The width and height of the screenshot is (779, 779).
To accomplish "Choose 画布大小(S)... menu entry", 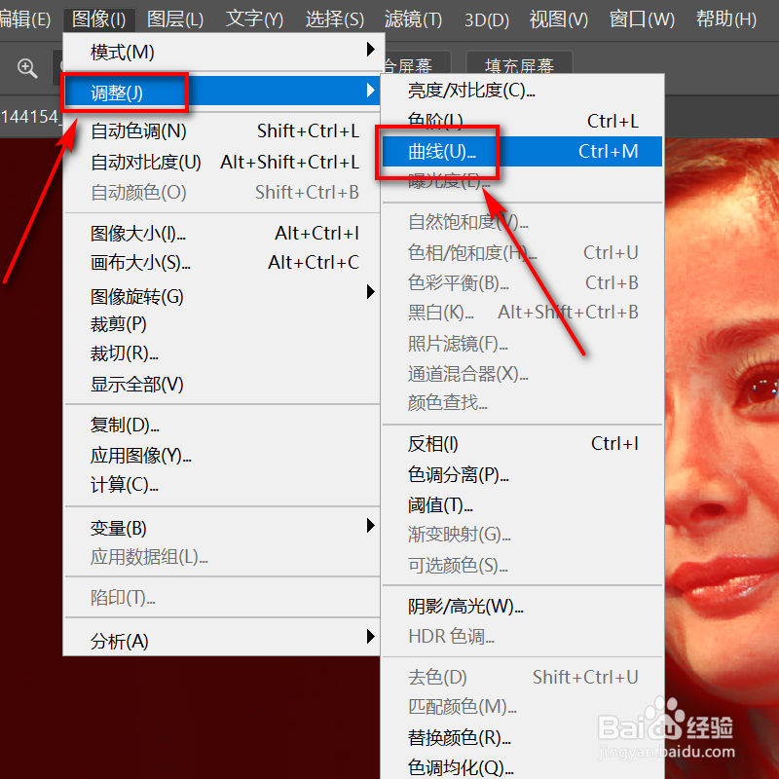I will coord(222,262).
